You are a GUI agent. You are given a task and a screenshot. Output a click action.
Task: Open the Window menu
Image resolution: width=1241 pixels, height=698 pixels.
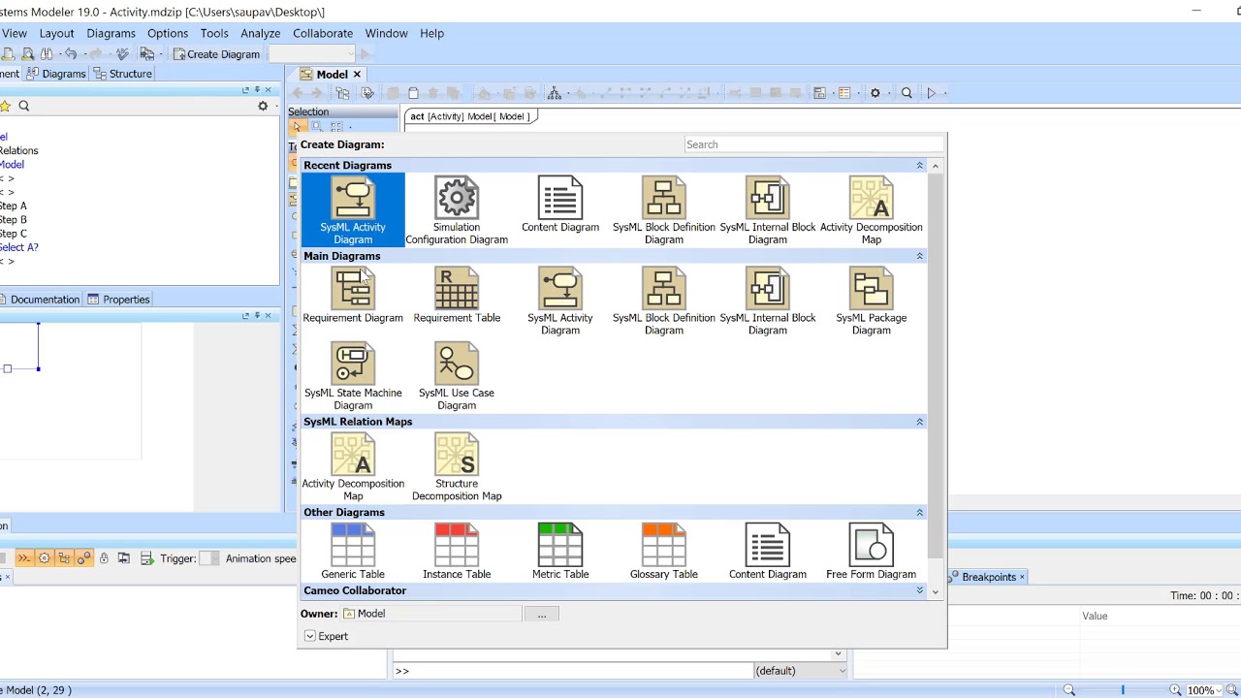tap(386, 33)
